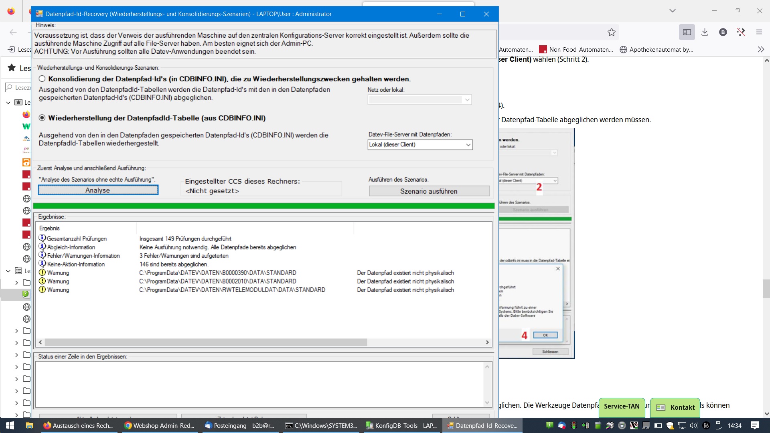This screenshot has height=433, width=770.
Task: Click the Service-TAN button on the web page
Action: [x=622, y=407]
